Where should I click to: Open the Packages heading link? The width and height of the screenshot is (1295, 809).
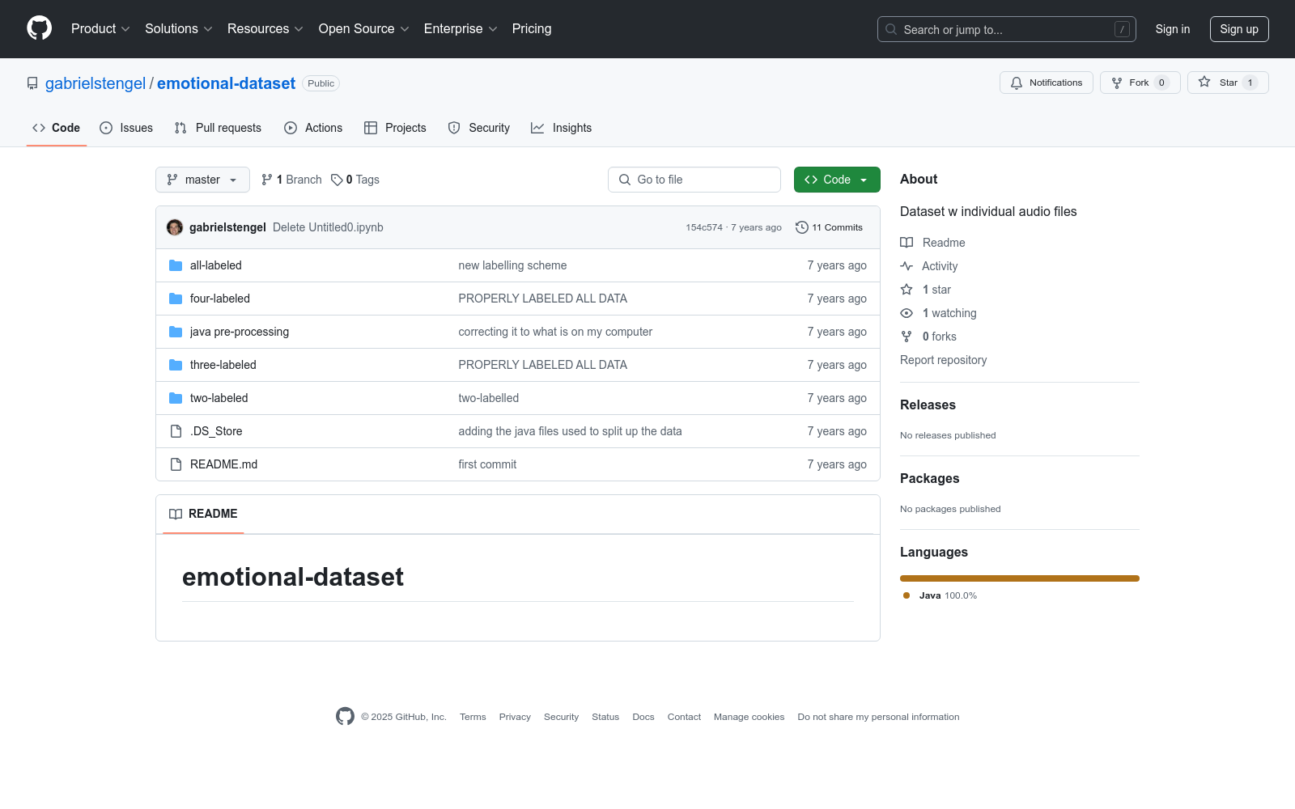[929, 479]
